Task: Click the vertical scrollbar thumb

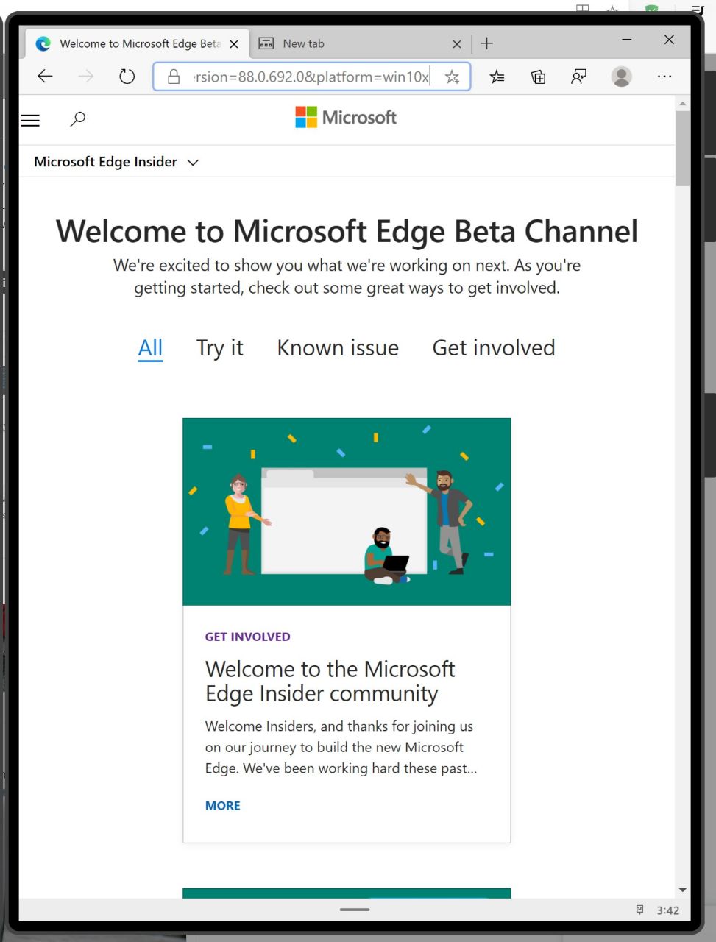Action: coord(683,148)
